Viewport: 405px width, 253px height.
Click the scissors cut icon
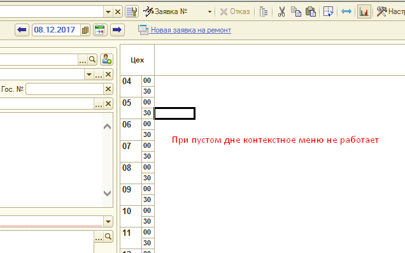tap(281, 11)
